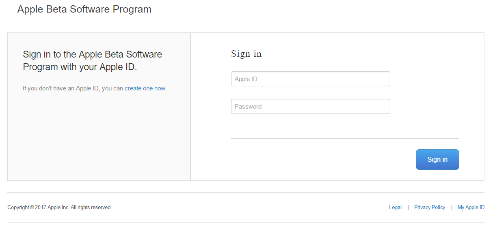The image size is (495, 227).
Task: Open the Privacy Policy footer link
Action: click(430, 207)
